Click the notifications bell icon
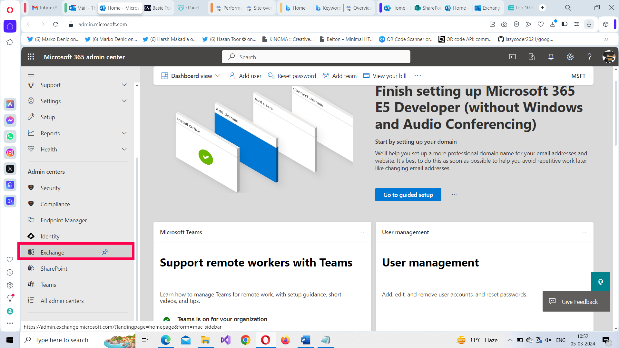Image resolution: width=619 pixels, height=348 pixels. click(x=551, y=57)
